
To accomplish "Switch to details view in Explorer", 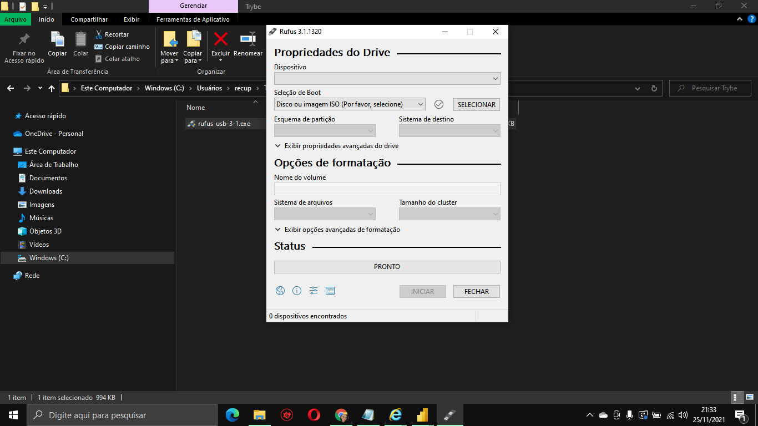I will click(x=737, y=397).
